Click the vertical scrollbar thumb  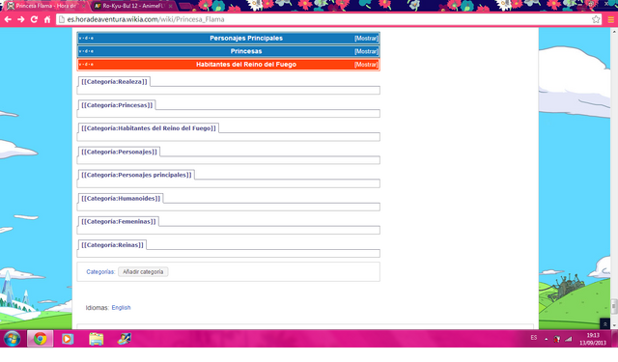[x=614, y=306]
